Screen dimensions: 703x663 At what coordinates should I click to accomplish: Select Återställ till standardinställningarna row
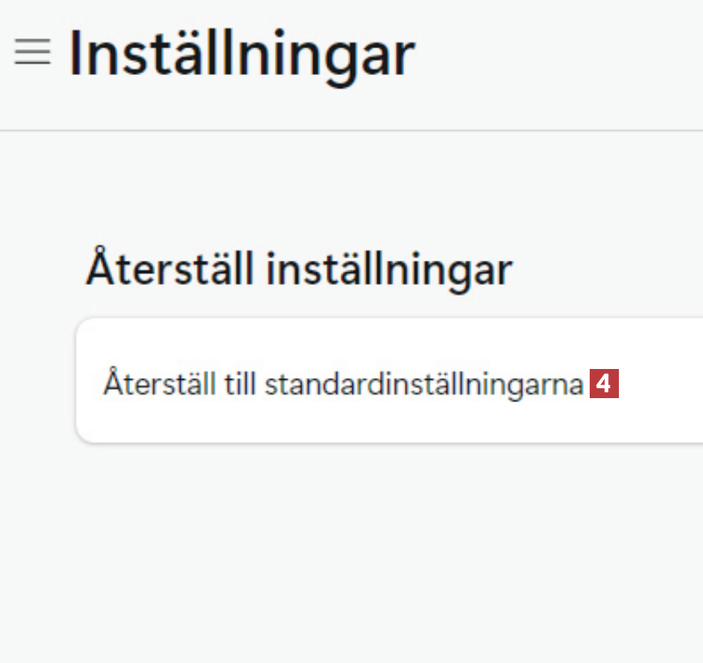[389, 381]
